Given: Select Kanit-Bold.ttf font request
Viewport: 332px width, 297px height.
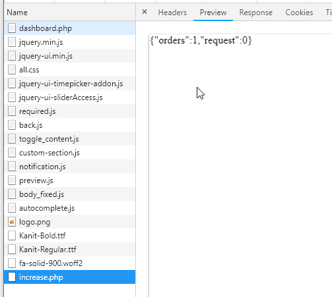Looking at the screenshot, I should [70, 236].
